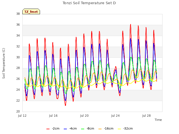
Task: Click the blue -4cm legend swatch
Action: point(65,129)
